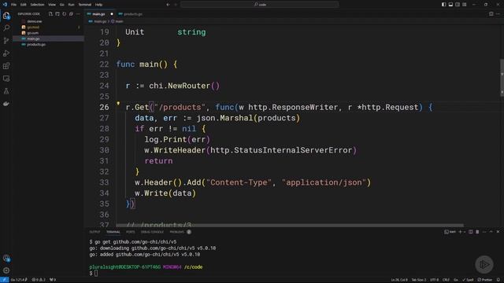This screenshot has height=283, width=504.
Task: Select go.sum in Explorer
Action: [48, 33]
